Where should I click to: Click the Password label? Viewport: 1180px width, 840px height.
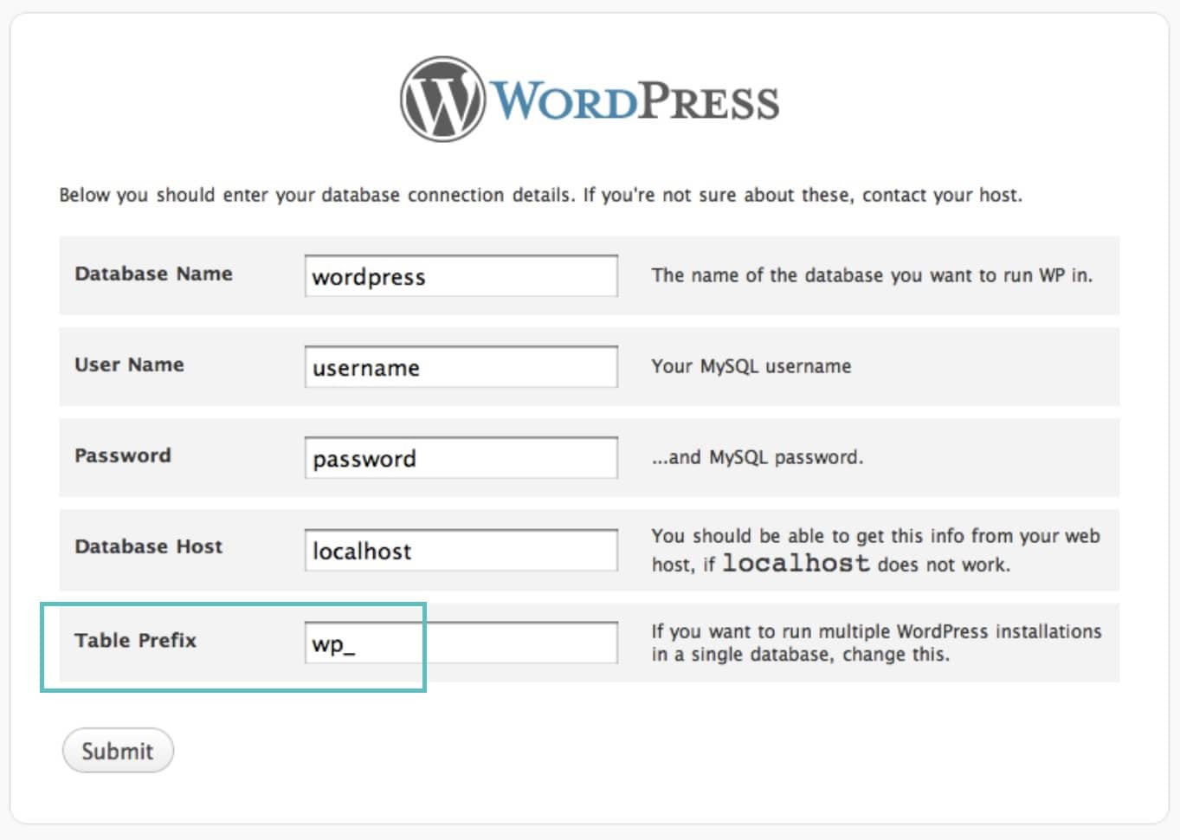coord(122,456)
